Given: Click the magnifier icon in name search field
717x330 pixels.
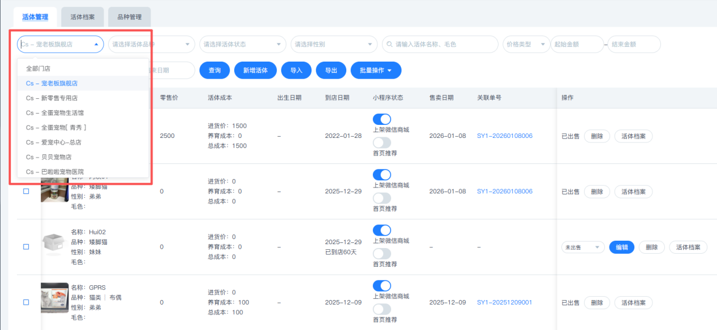Looking at the screenshot, I should (389, 44).
